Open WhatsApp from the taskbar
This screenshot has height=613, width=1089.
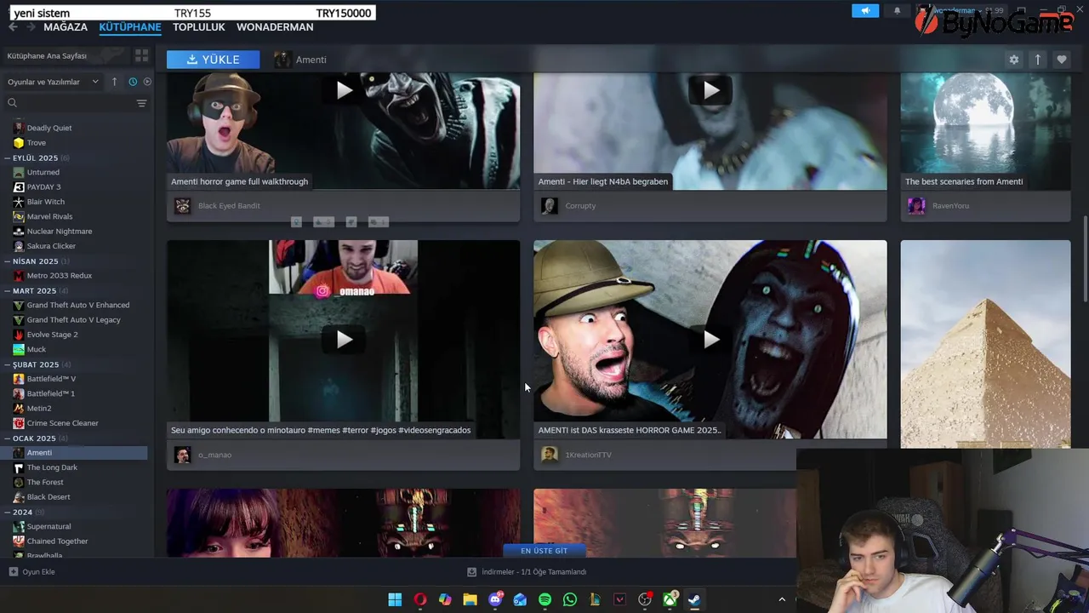point(570,599)
